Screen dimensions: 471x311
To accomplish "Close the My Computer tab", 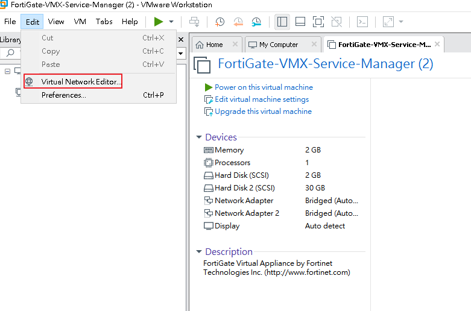I will (x=314, y=45).
